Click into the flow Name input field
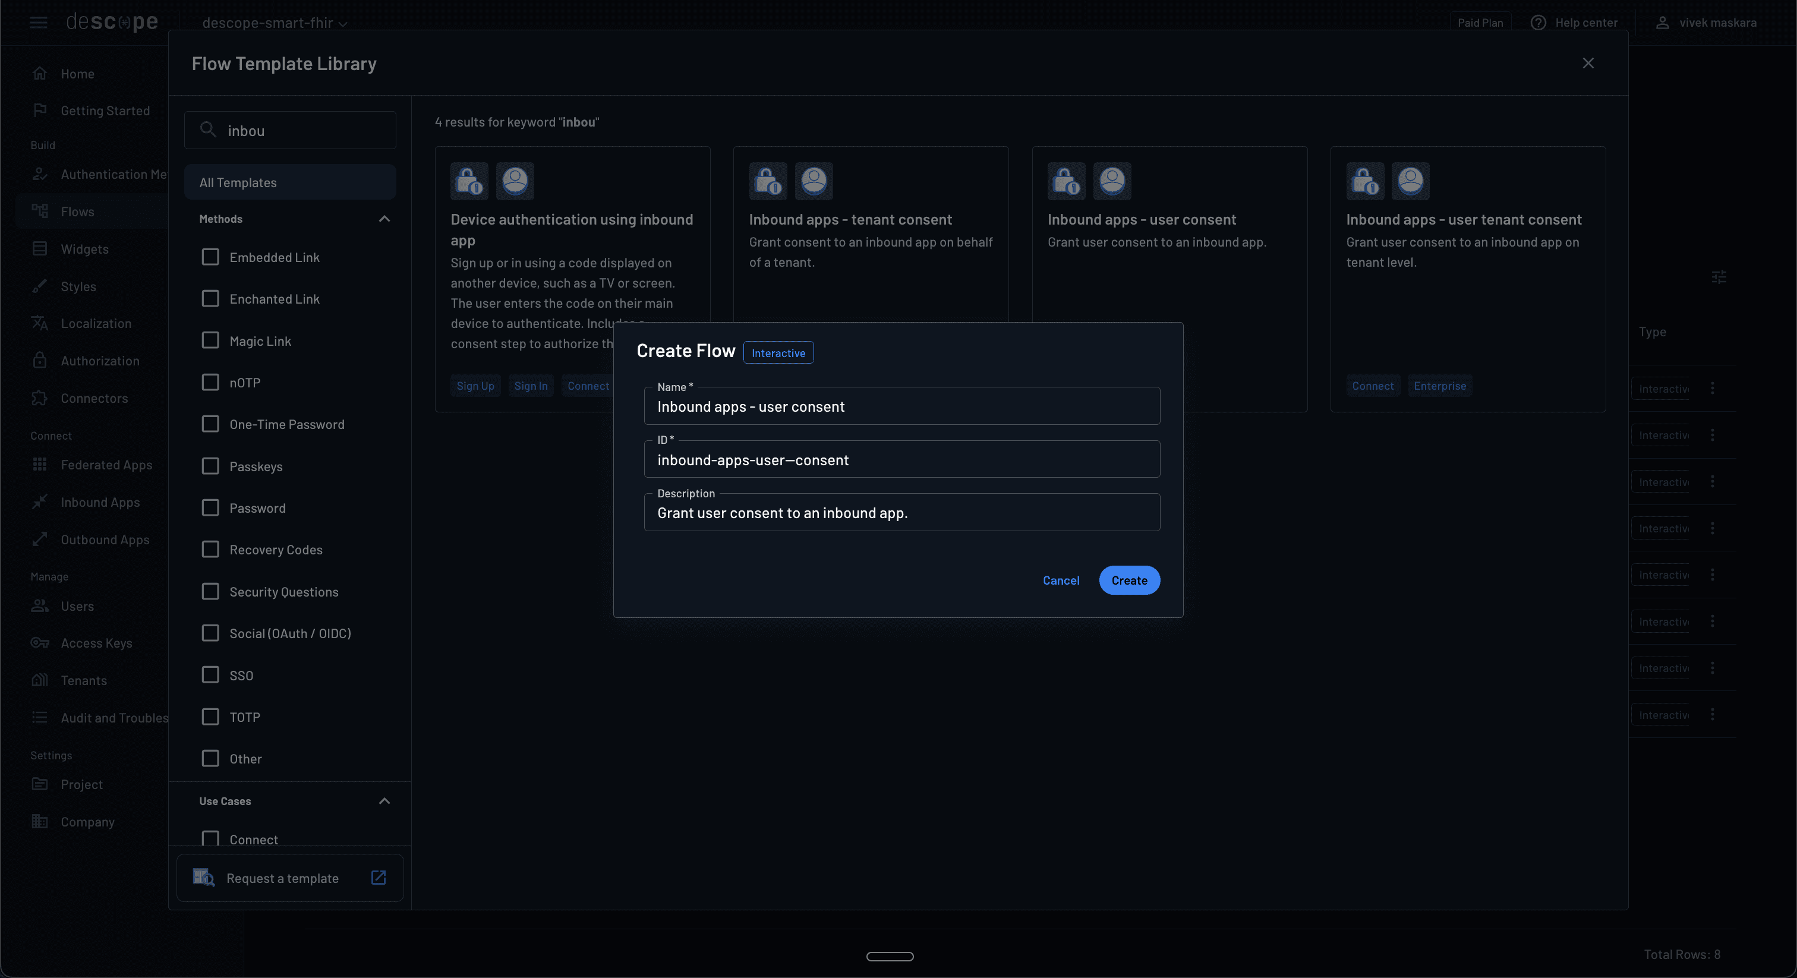The image size is (1797, 978). [x=902, y=406]
